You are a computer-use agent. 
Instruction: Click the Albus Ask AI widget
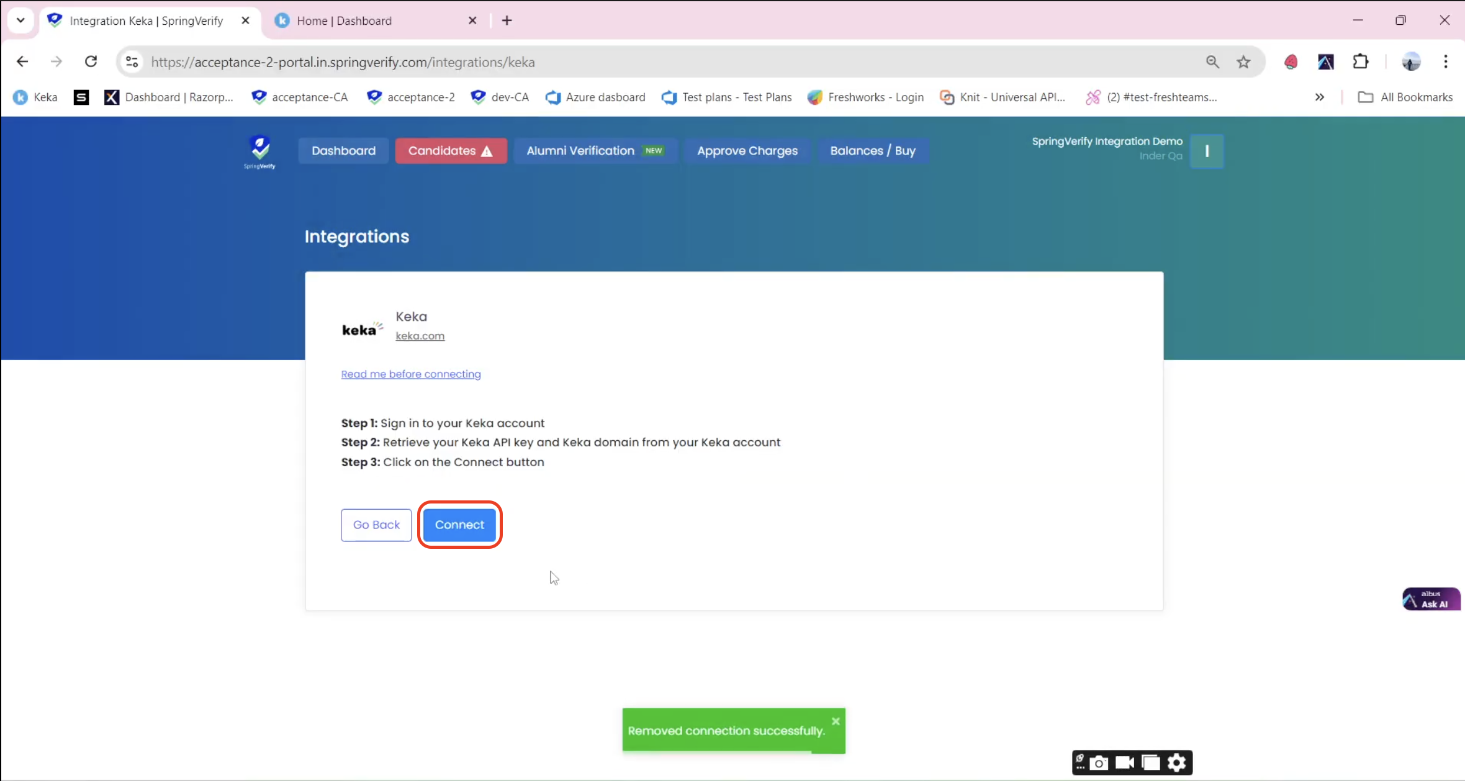point(1430,599)
